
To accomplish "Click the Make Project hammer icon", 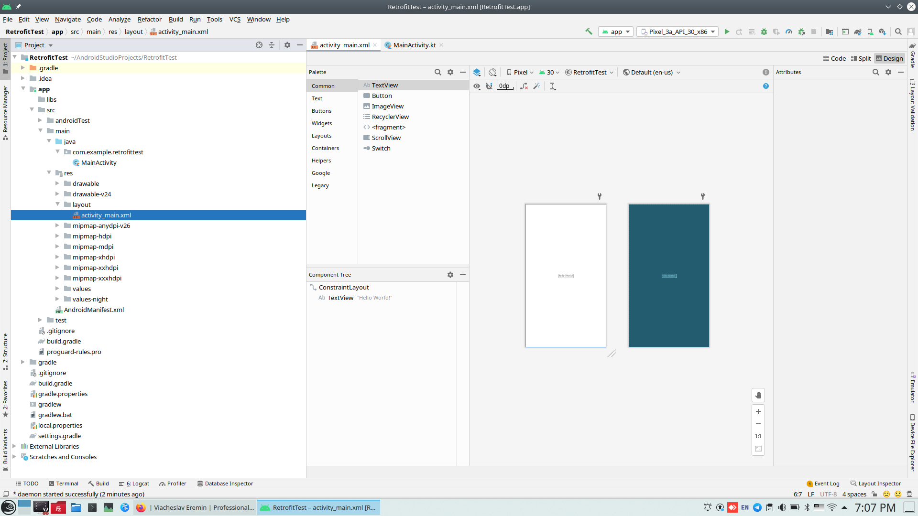I will point(589,32).
